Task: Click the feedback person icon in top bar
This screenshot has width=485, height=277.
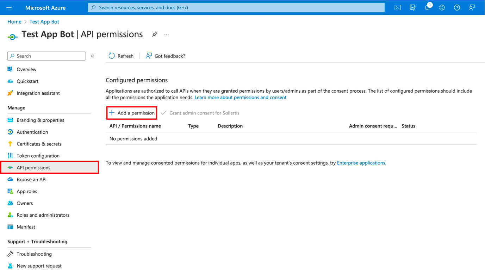Action: pos(472,7)
